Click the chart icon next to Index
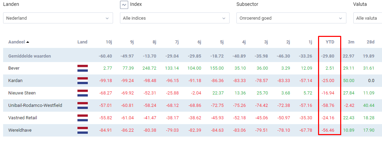 point(124,4)
